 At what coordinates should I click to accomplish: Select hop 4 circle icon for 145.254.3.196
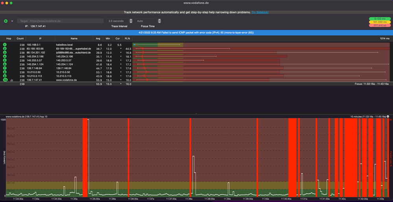tap(5, 56)
